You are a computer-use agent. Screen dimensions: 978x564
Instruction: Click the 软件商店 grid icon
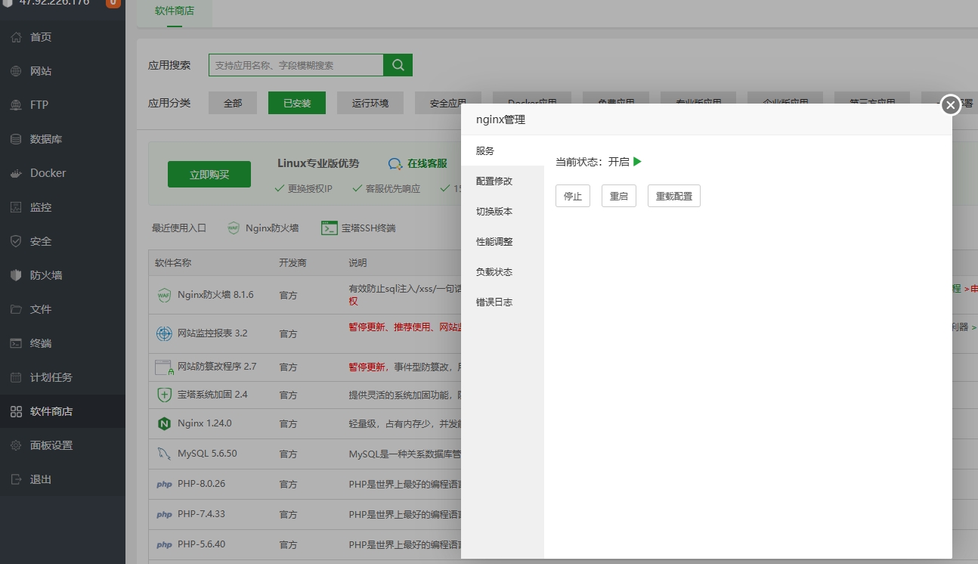[16, 411]
